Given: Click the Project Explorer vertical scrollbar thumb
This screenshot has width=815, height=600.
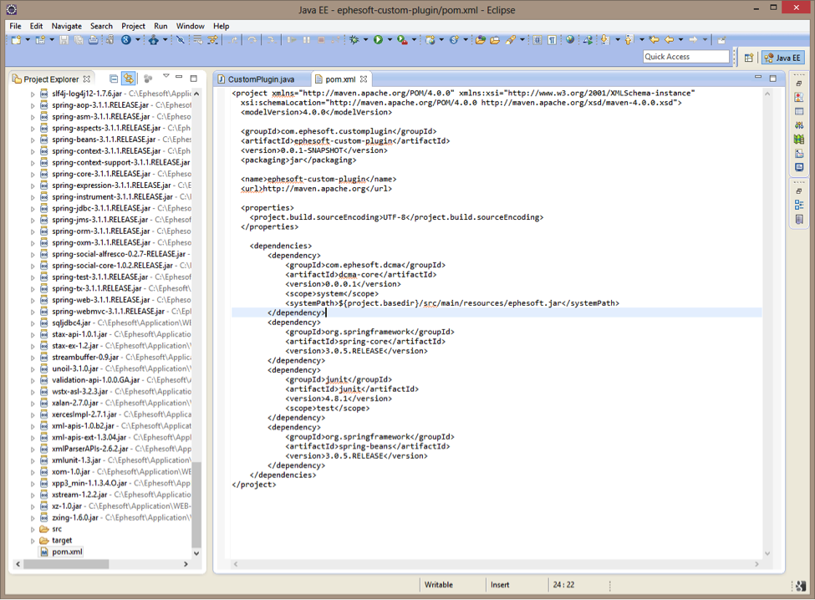Looking at the screenshot, I should point(196,504).
